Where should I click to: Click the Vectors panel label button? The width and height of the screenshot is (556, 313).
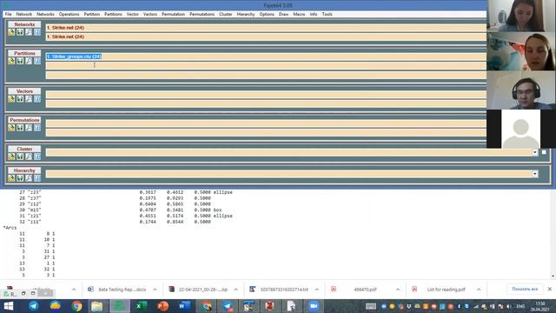(x=24, y=91)
